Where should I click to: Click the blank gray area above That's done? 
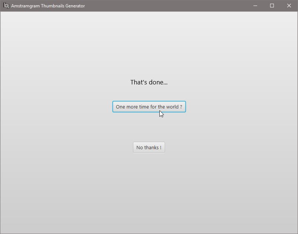[x=149, y=44]
